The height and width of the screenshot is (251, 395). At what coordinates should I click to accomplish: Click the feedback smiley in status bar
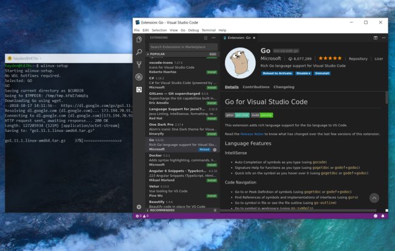[x=376, y=216]
